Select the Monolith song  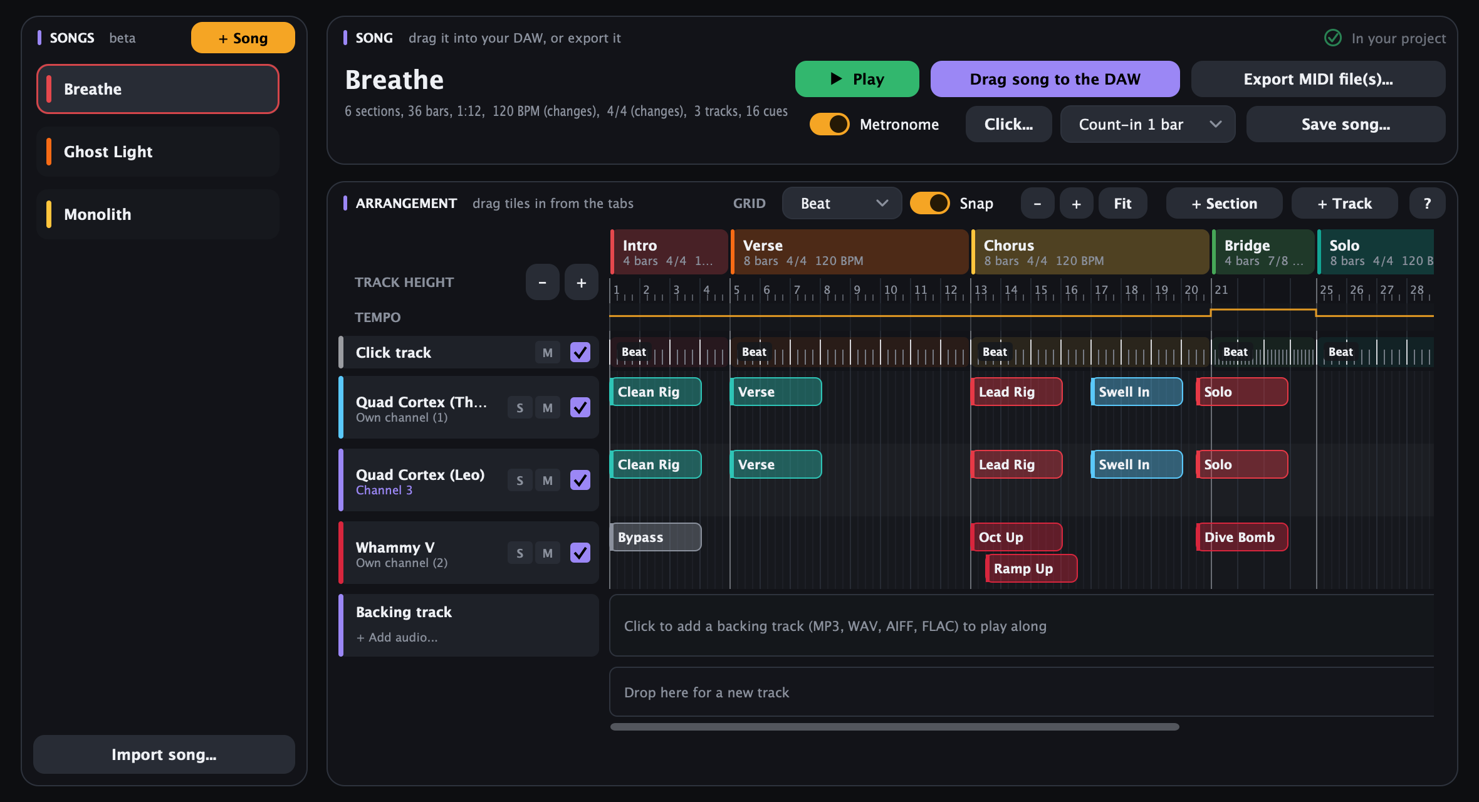pyautogui.click(x=158, y=214)
